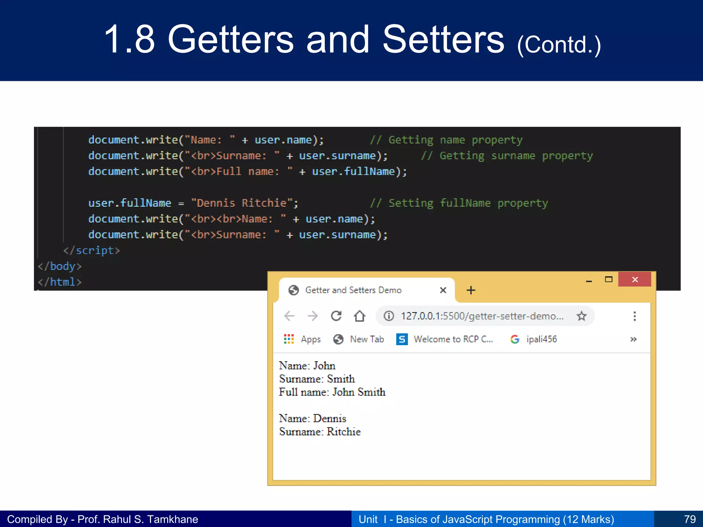
Task: Open a new browser tab
Action: (471, 290)
